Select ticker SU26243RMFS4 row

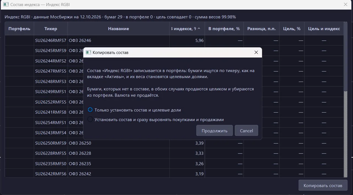[51, 133]
